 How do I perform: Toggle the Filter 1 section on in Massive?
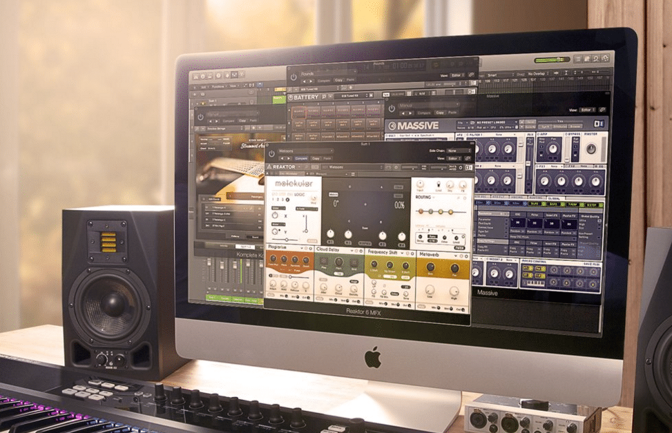tap(467, 135)
